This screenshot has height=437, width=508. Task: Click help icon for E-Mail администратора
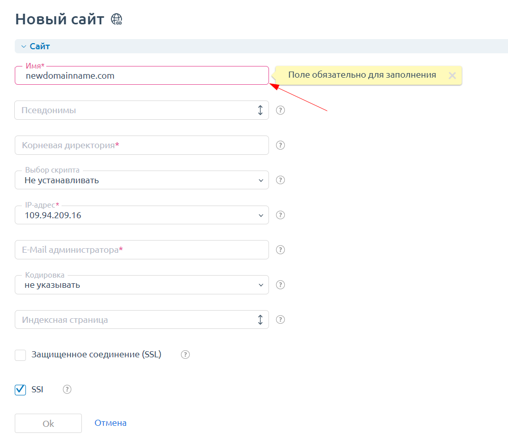280,250
